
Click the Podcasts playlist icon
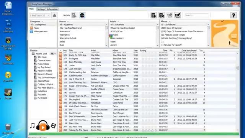[35, 95]
